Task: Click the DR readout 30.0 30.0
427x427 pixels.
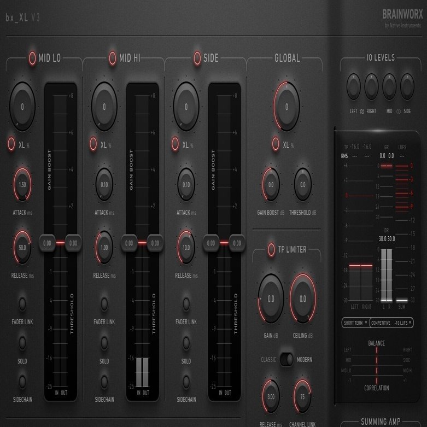Action: pyautogui.click(x=387, y=239)
